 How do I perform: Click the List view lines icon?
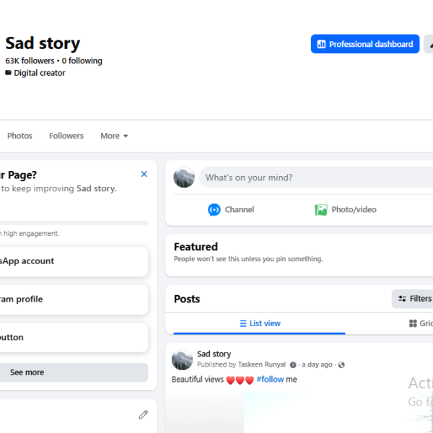pos(243,323)
